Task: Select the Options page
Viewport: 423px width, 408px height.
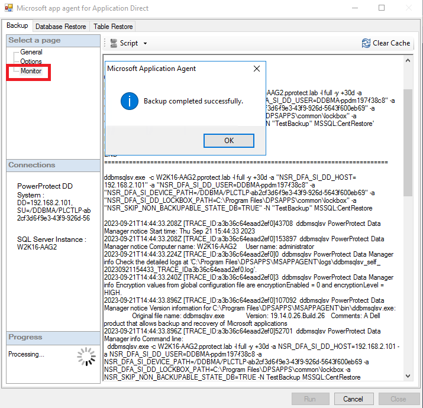Action: [31, 61]
